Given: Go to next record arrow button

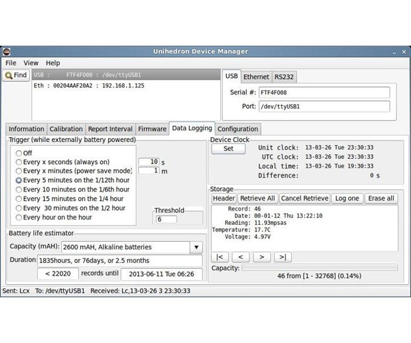Looking at the screenshot, I should (261, 257).
